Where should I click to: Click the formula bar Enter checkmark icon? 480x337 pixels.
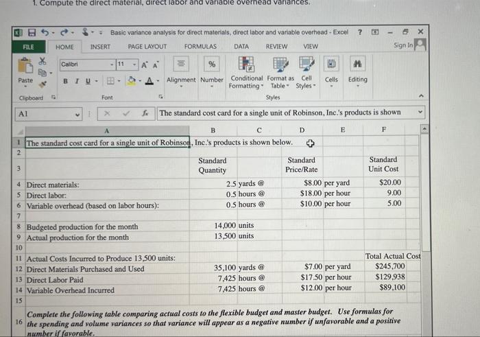click(x=125, y=113)
